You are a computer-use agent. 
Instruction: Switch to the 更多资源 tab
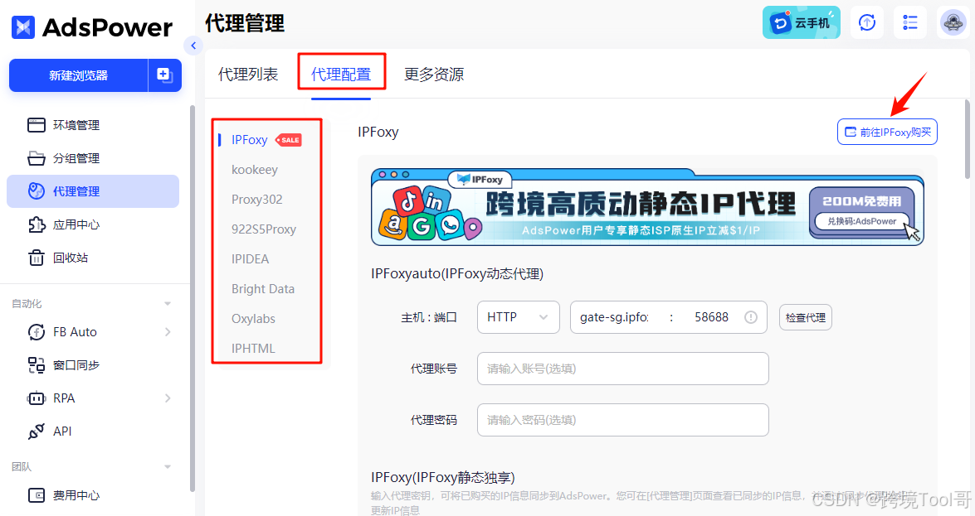click(x=434, y=75)
